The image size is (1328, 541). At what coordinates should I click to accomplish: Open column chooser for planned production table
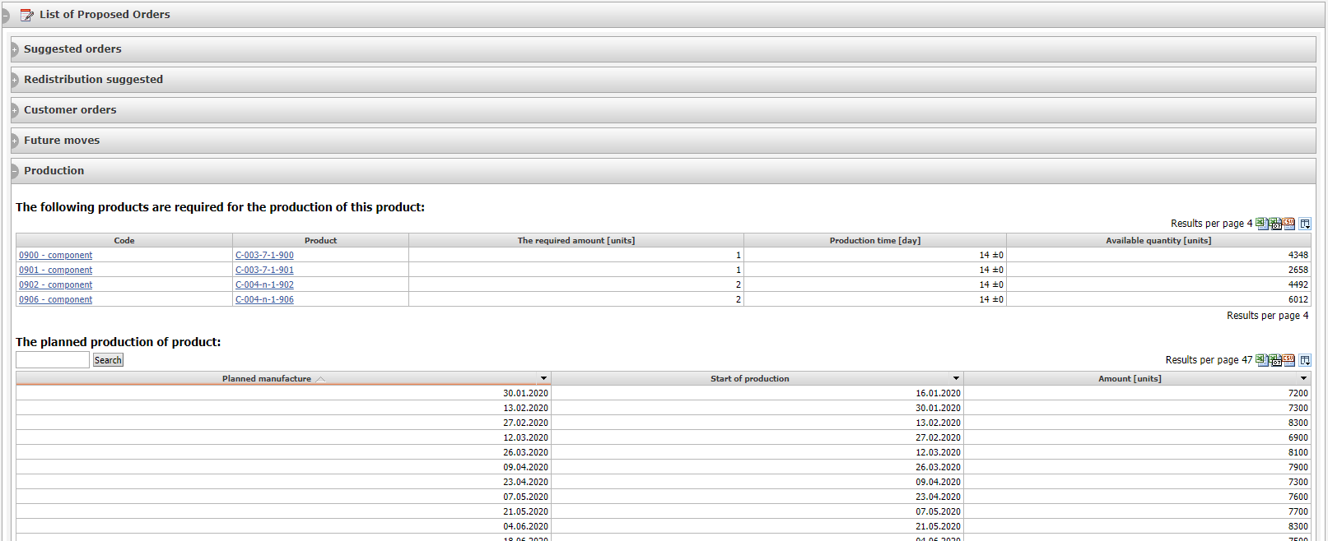pyautogui.click(x=1305, y=360)
